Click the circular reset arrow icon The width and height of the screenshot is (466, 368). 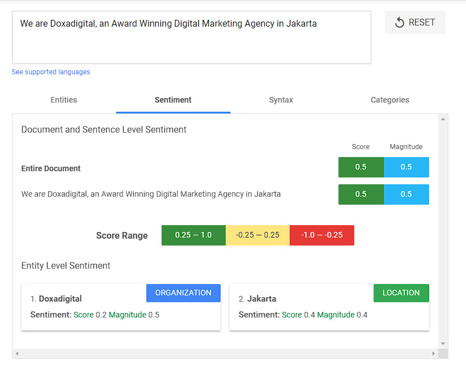tap(400, 22)
